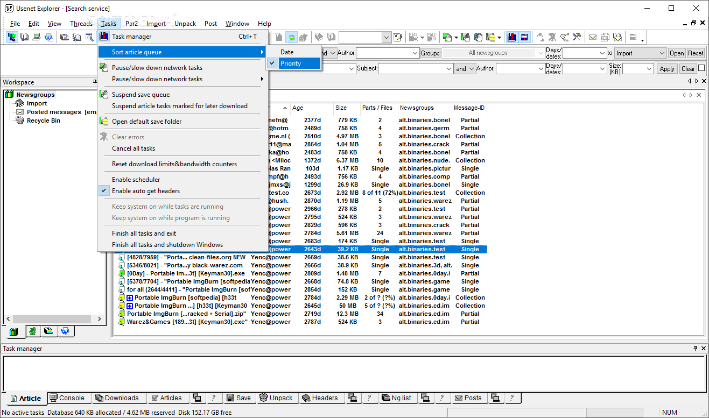The image size is (709, 418).
Task: Pin the Workspace panel
Action: (x=95, y=82)
